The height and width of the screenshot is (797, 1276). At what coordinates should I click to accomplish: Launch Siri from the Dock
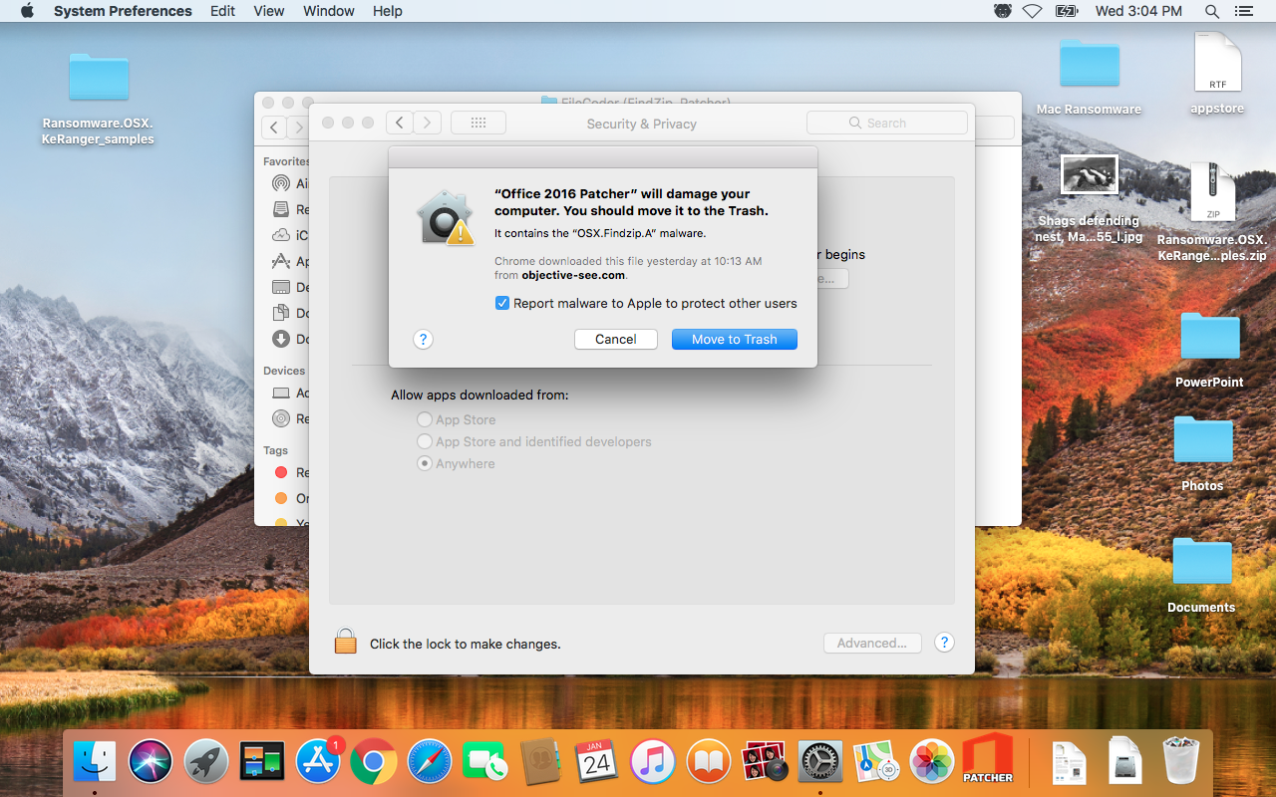[x=151, y=762]
